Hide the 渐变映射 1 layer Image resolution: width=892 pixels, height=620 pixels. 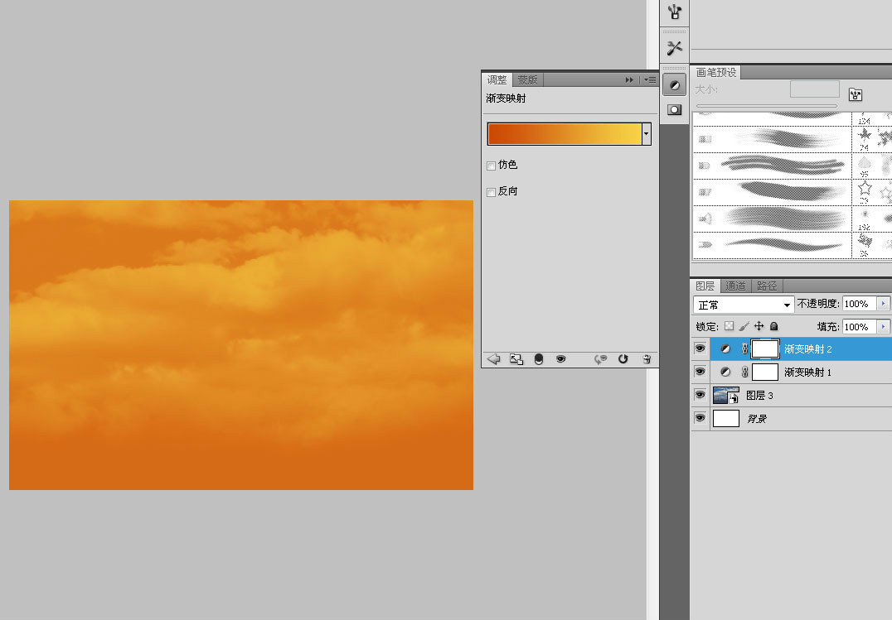[x=701, y=372]
